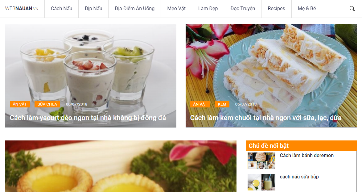This screenshot has width=362, height=192.
Task: Select Địa Điểm Ăn Uống menu item
Action: [135, 9]
